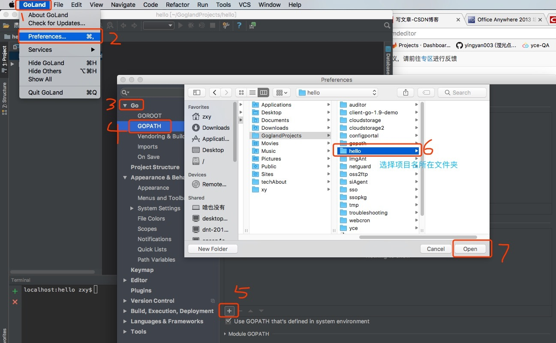The width and height of the screenshot is (556, 343).
Task: Click the navigate Forward arrow in GoLand toolbar
Action: pos(134,26)
